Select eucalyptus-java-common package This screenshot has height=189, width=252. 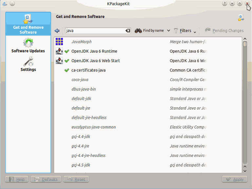(x=94, y=127)
